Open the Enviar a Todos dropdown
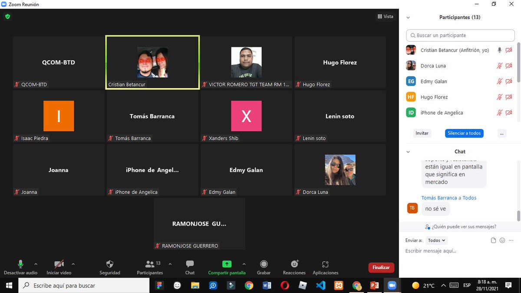The height and width of the screenshot is (293, 521). click(437, 240)
